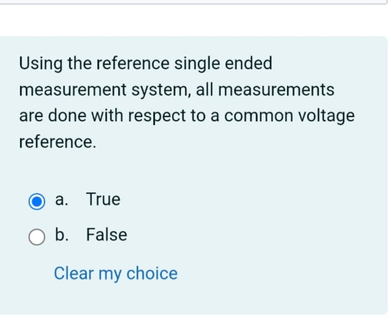Deselect the chosen answer using Clear my choice
Viewport: 391px width, 335px height.
115,274
